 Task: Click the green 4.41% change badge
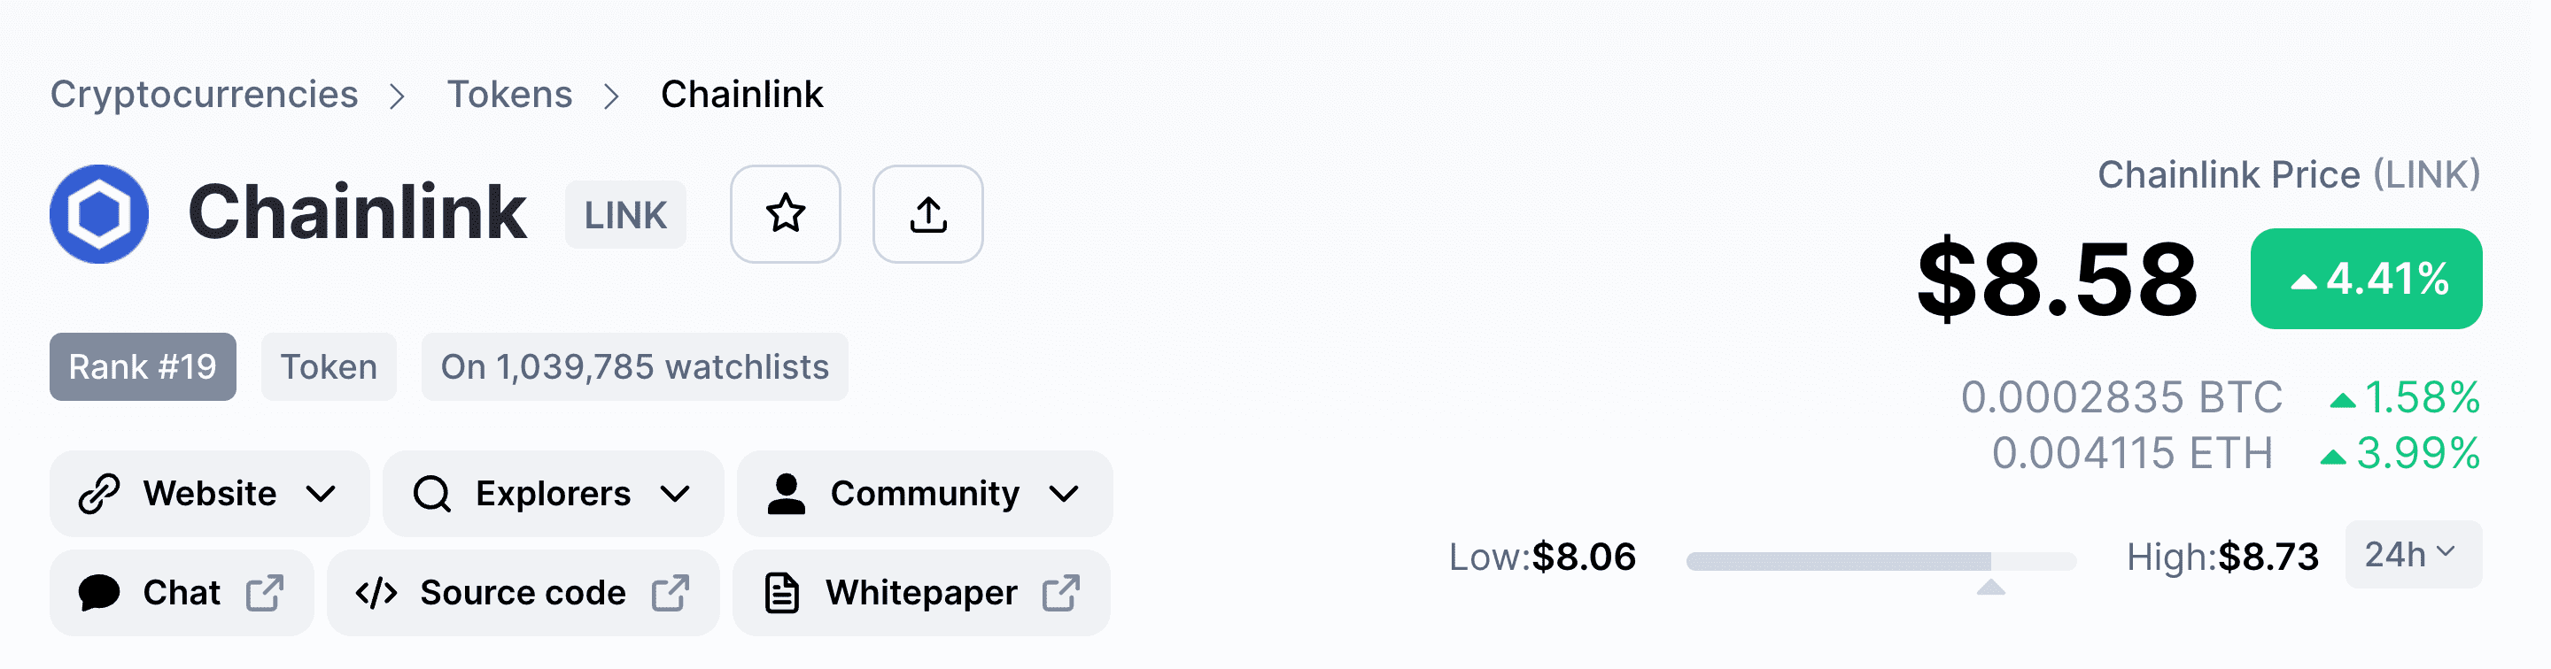tap(2367, 278)
